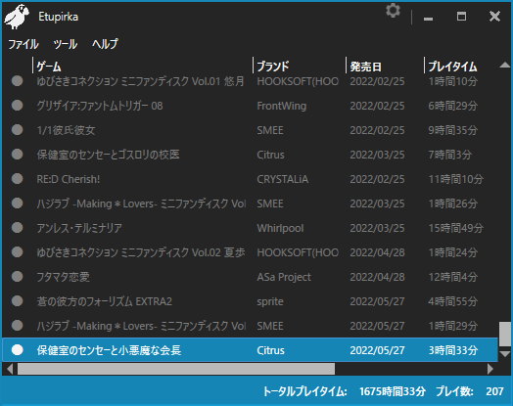Click playtime 7時間3分 cell
This screenshot has height=406, width=513.
click(x=450, y=155)
